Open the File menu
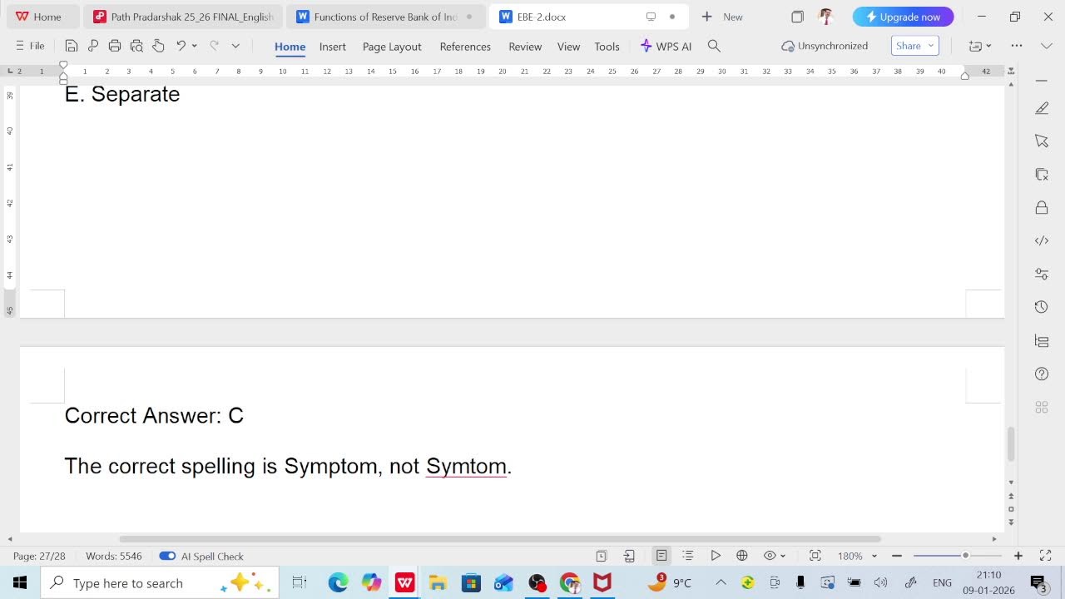1065x599 pixels. (30, 46)
